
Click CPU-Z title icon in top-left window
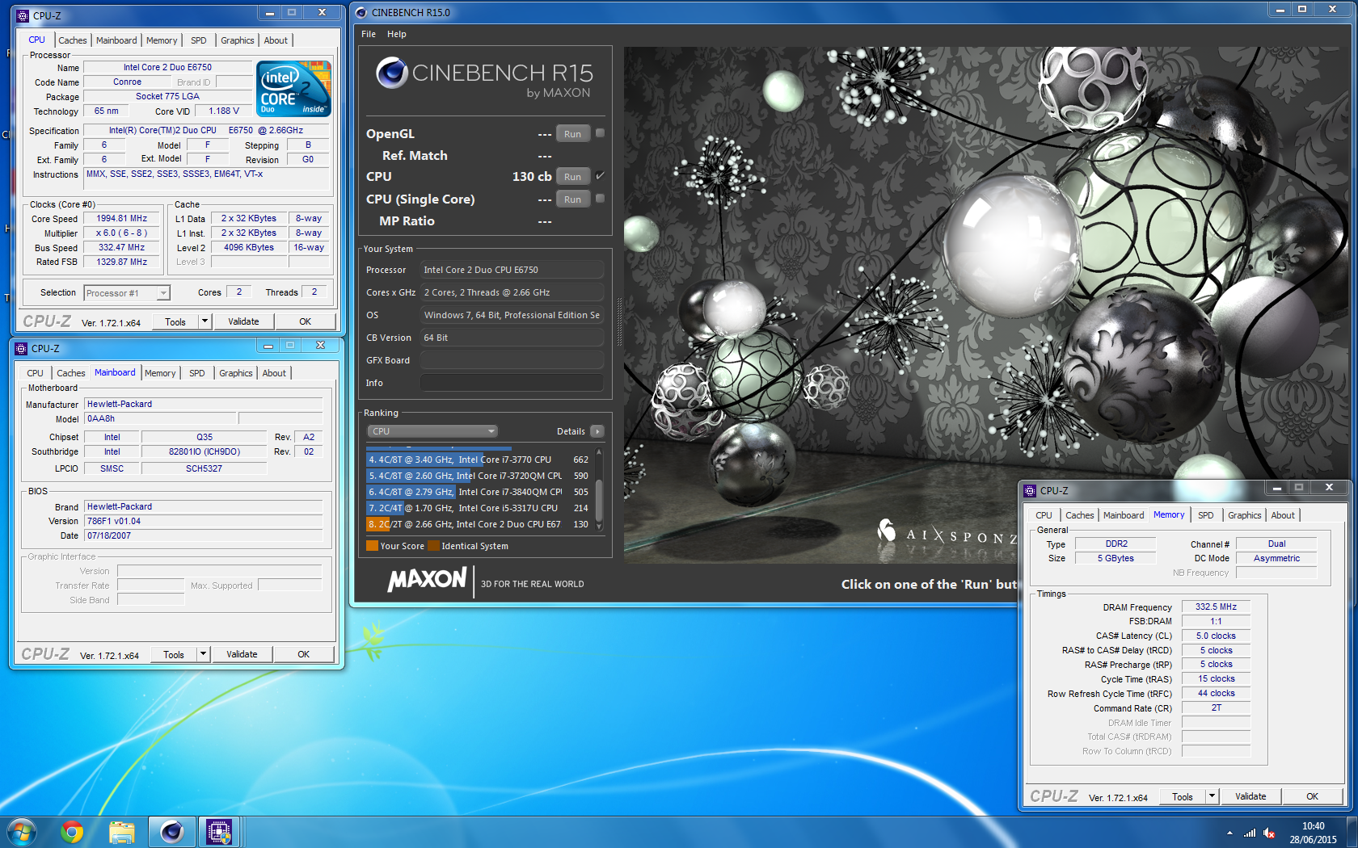(x=23, y=15)
